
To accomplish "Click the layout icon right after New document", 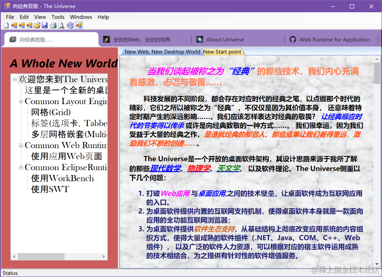I will click(14, 25).
